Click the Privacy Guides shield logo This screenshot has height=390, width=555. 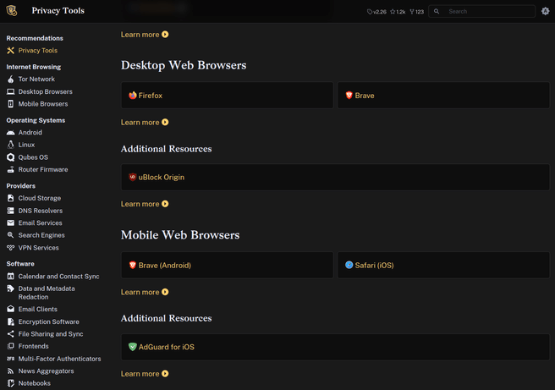pos(12,11)
